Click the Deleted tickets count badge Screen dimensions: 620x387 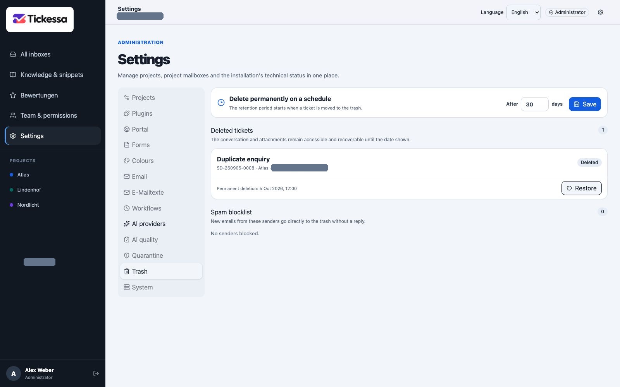pyautogui.click(x=603, y=130)
